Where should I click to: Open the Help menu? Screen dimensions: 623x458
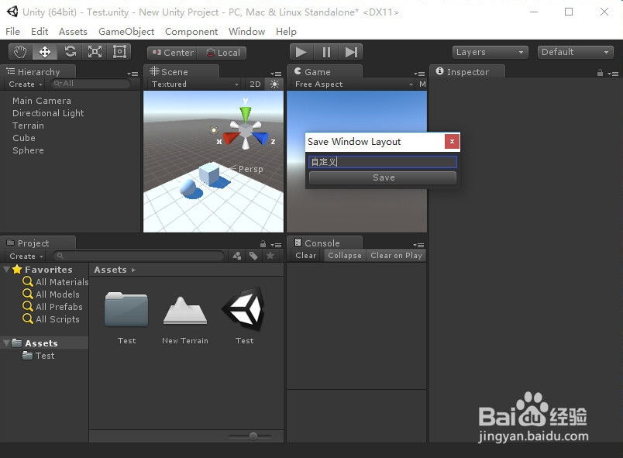click(x=286, y=31)
